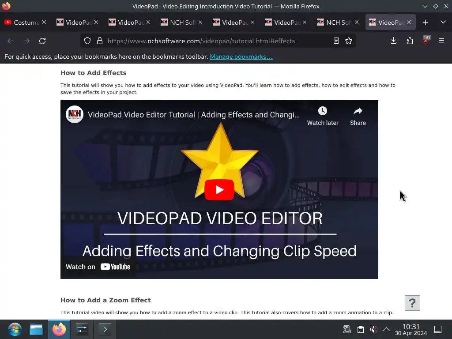Click the muted volume tray icon
Screen dimensions: 452x339
pyautogui.click(x=373, y=329)
